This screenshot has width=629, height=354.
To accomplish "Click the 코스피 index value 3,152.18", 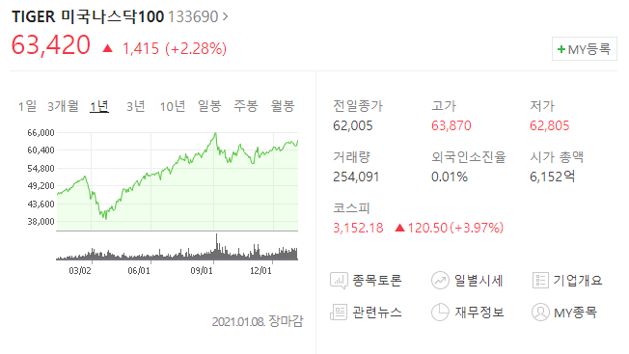I will pos(358,228).
